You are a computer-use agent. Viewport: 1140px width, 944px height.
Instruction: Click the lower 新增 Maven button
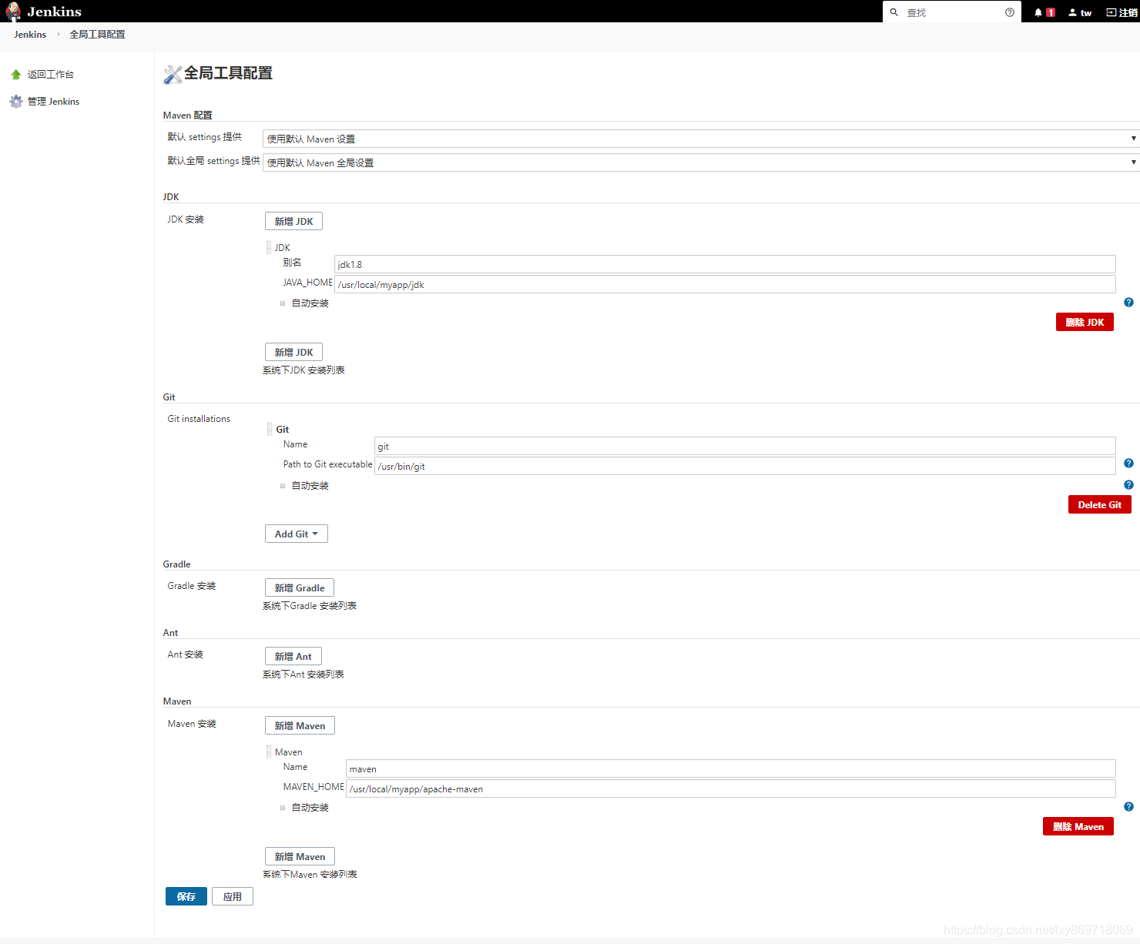coord(300,856)
